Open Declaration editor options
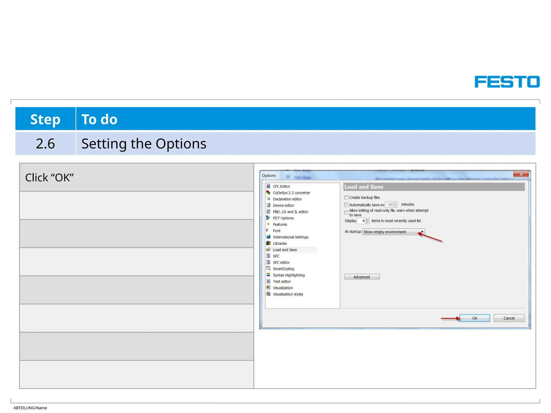Screen dimensions: 551x413 point(287,199)
